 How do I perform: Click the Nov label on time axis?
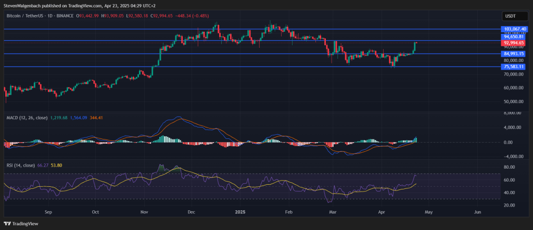(x=145, y=212)
